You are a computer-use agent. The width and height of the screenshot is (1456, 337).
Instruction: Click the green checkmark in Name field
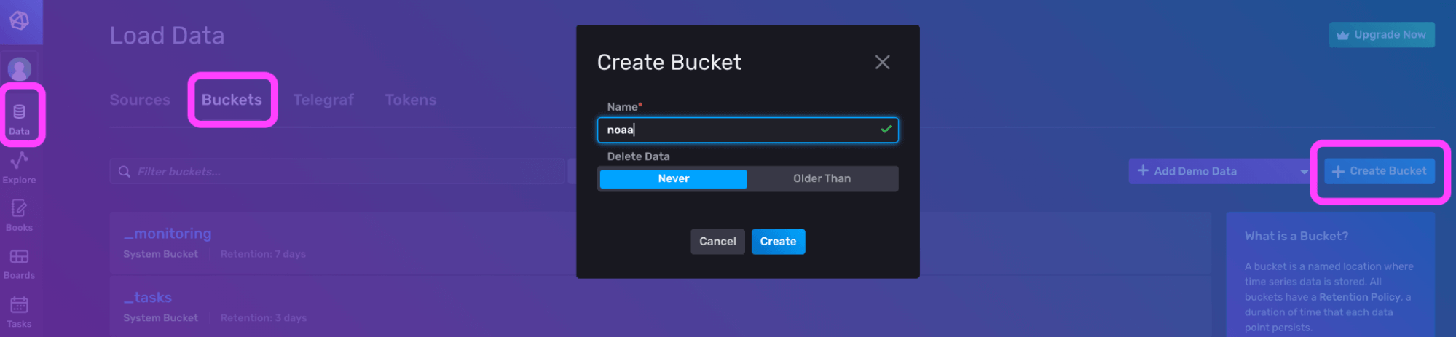pyautogui.click(x=886, y=130)
